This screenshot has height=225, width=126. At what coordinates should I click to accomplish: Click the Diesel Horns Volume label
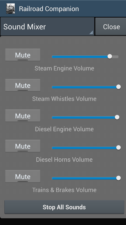(64, 160)
